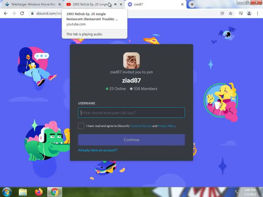This screenshot has height=197, width=263.
Task: Open the Chrome profile avatar
Action: click(x=249, y=13)
